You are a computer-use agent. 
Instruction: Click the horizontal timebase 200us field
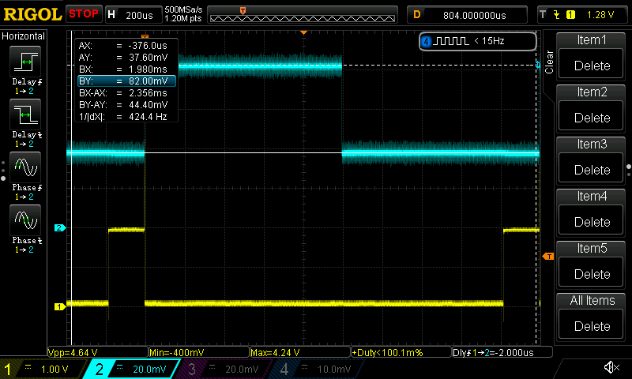pyautogui.click(x=133, y=15)
